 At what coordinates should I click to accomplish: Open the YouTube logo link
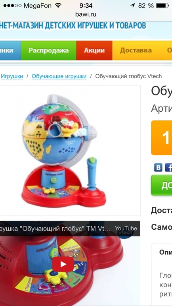pos(126,229)
